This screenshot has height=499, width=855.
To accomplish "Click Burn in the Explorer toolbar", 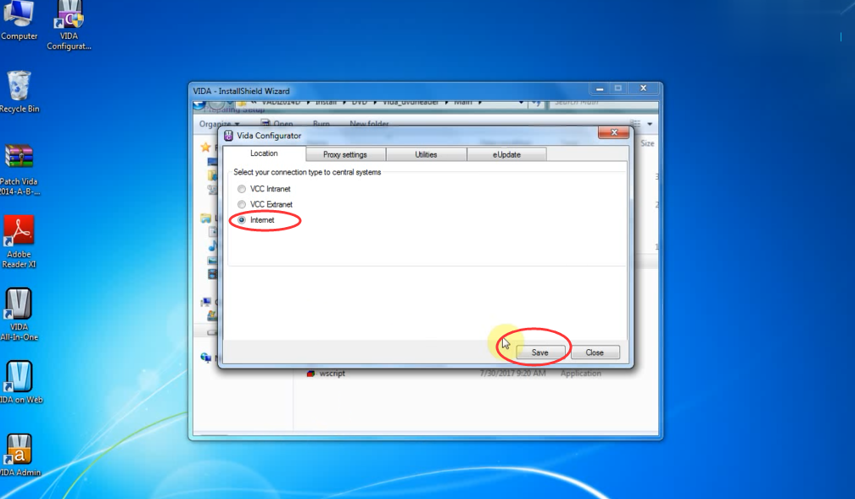I will tap(321, 125).
